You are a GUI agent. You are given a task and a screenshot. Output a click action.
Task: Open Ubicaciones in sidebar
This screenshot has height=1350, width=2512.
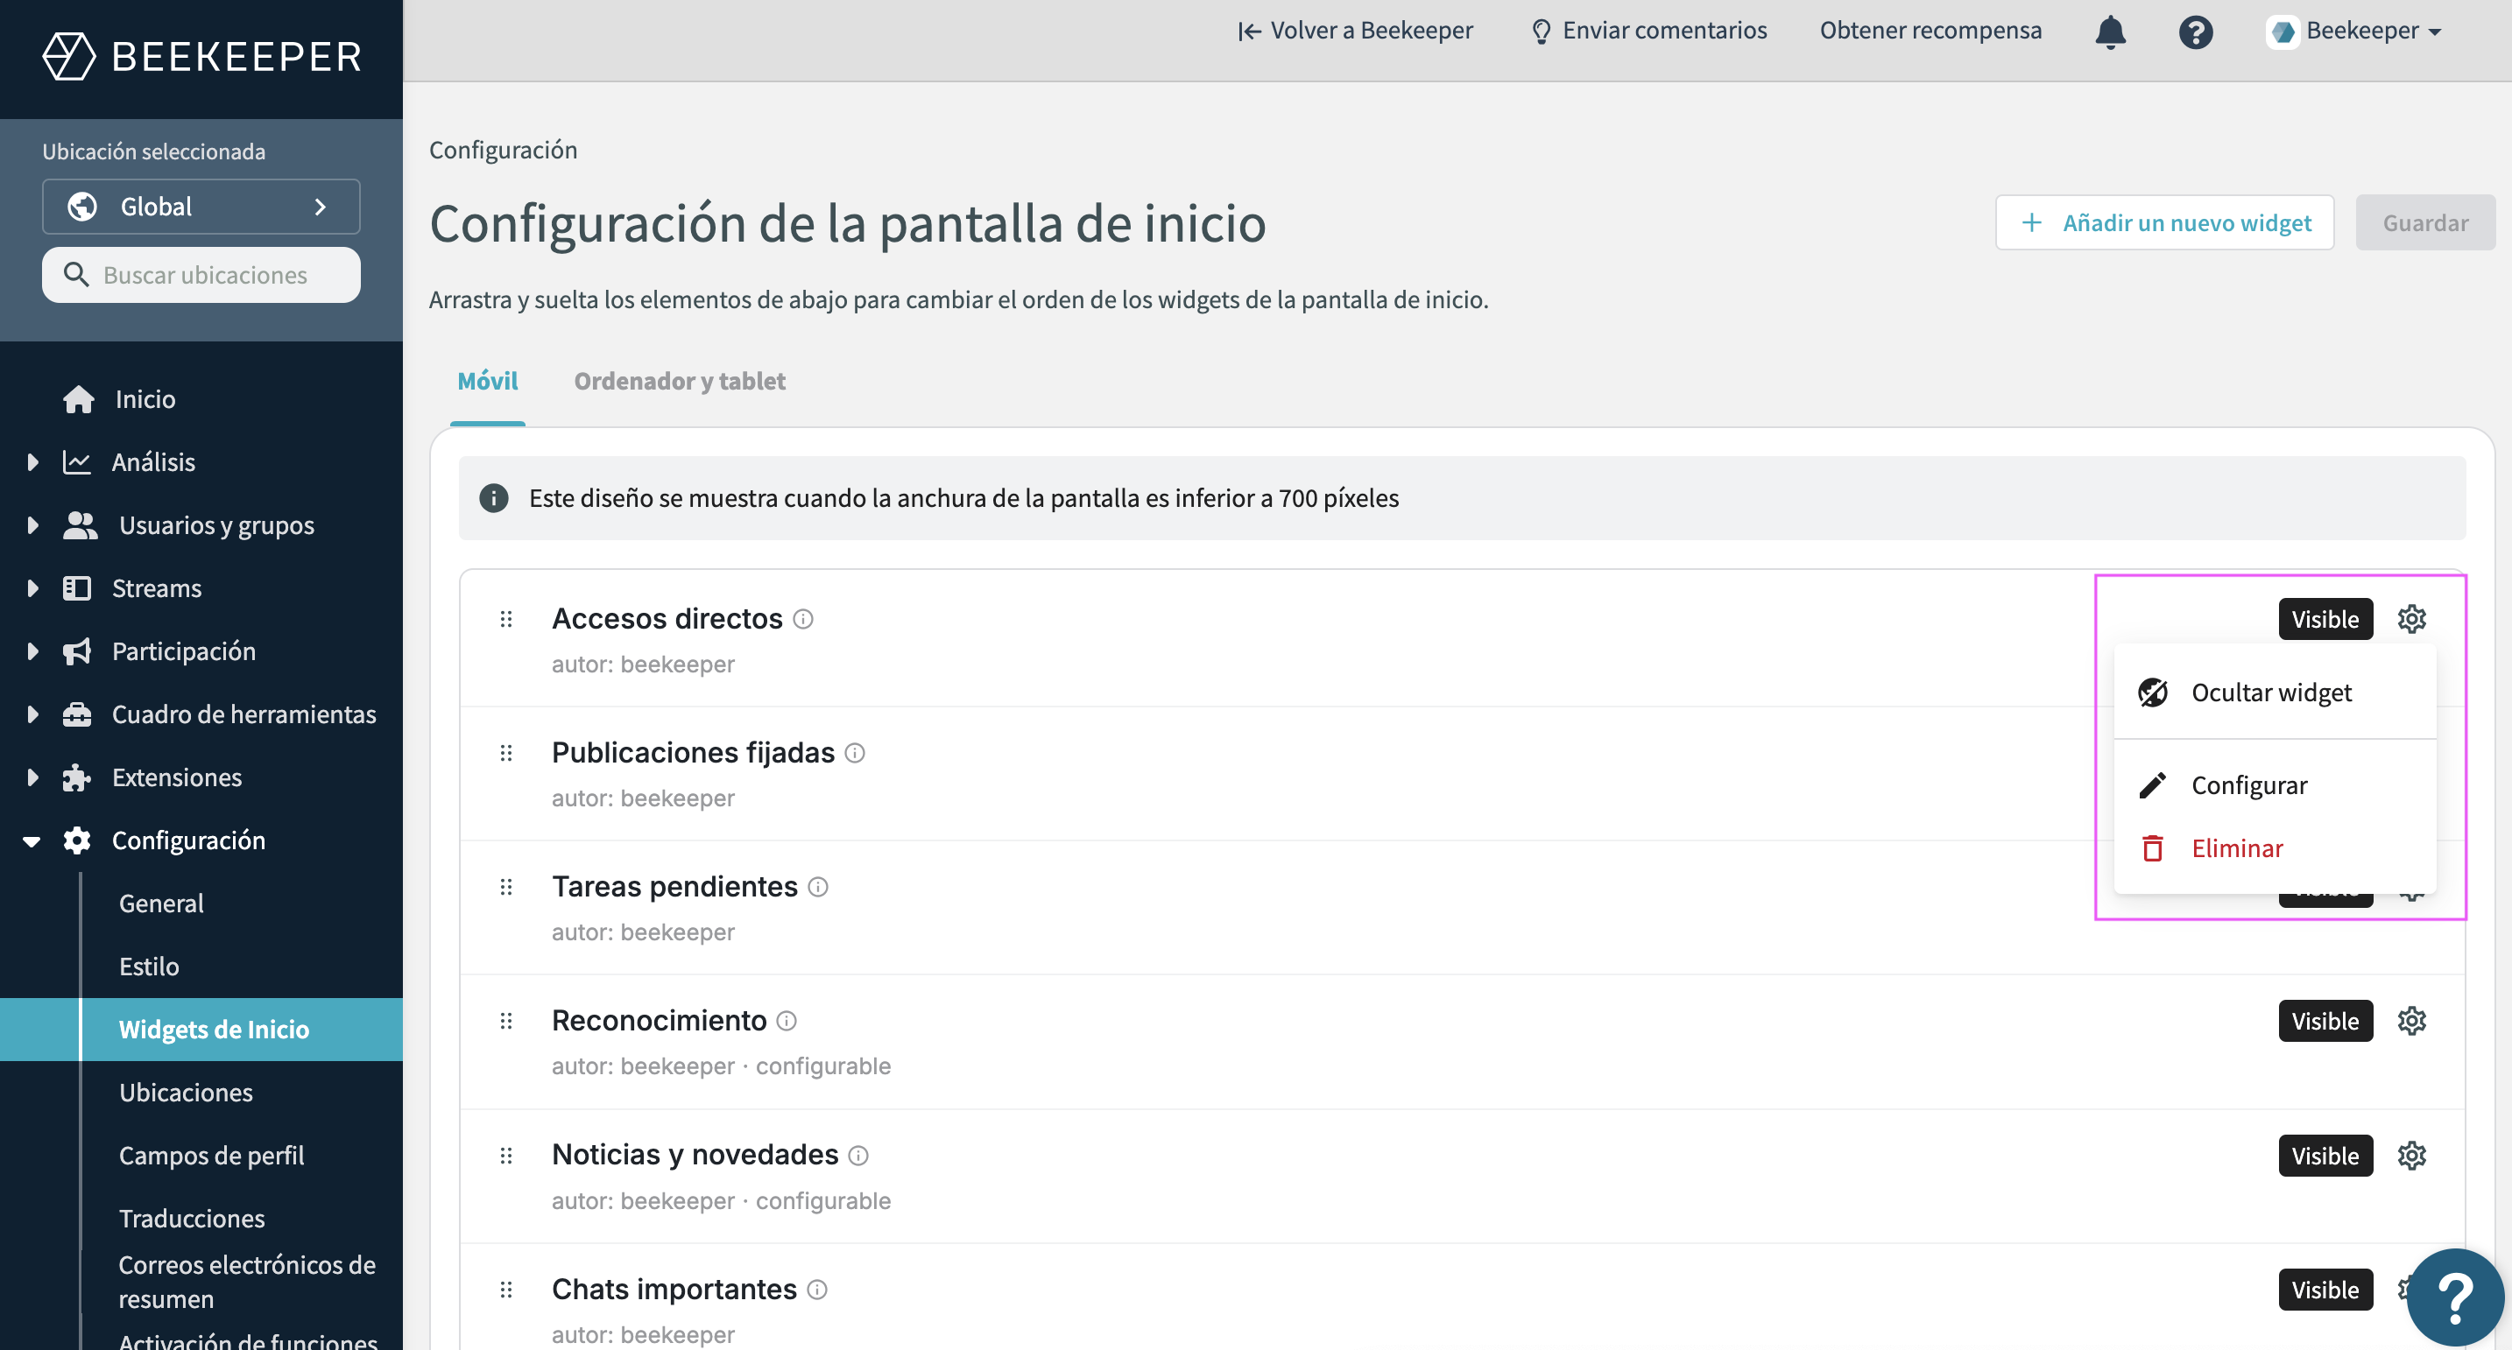tap(186, 1093)
